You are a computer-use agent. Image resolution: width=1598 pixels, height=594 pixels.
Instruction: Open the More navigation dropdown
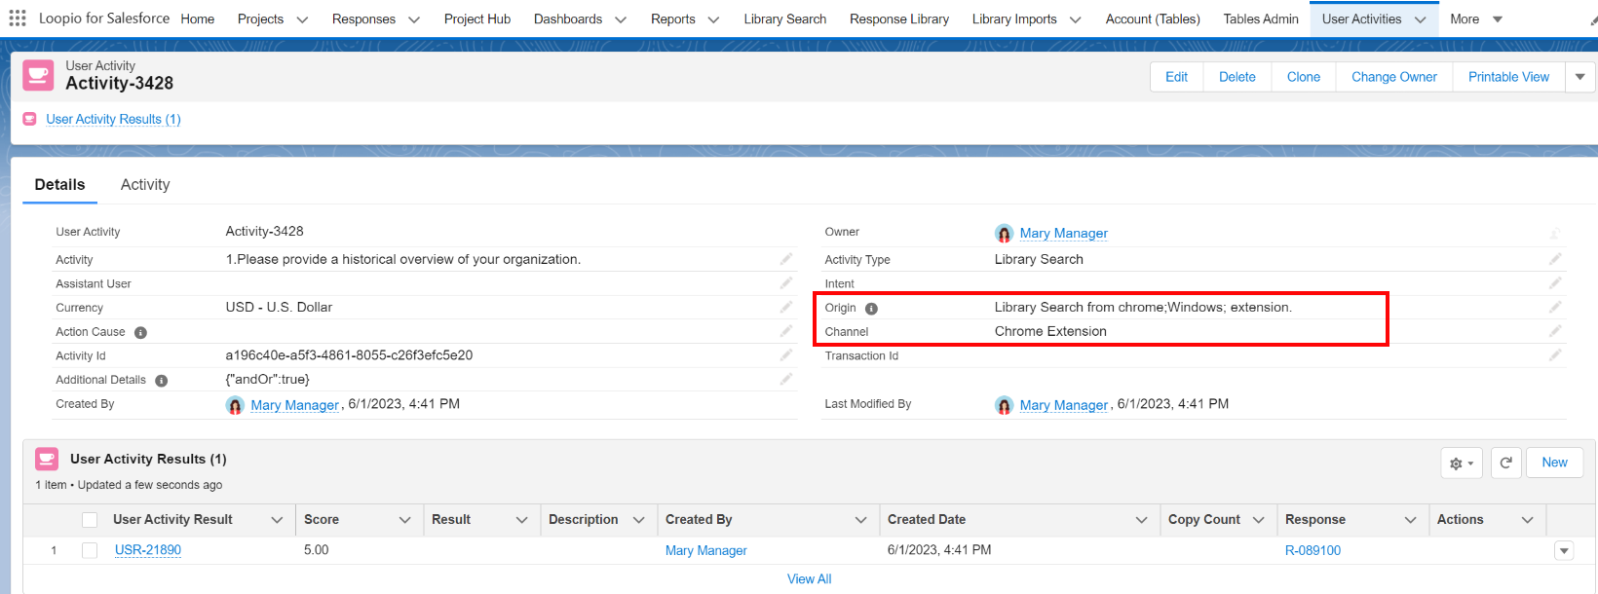point(1476,19)
